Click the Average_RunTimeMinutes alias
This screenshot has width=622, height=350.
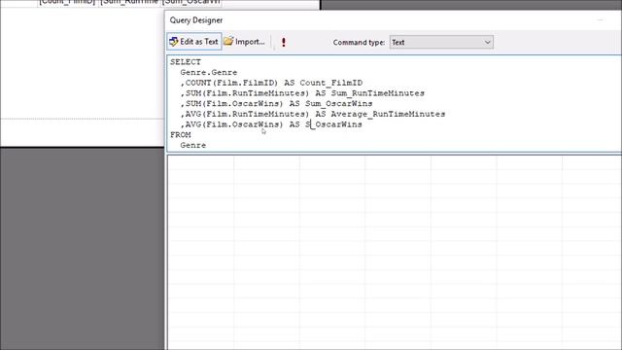click(x=388, y=114)
